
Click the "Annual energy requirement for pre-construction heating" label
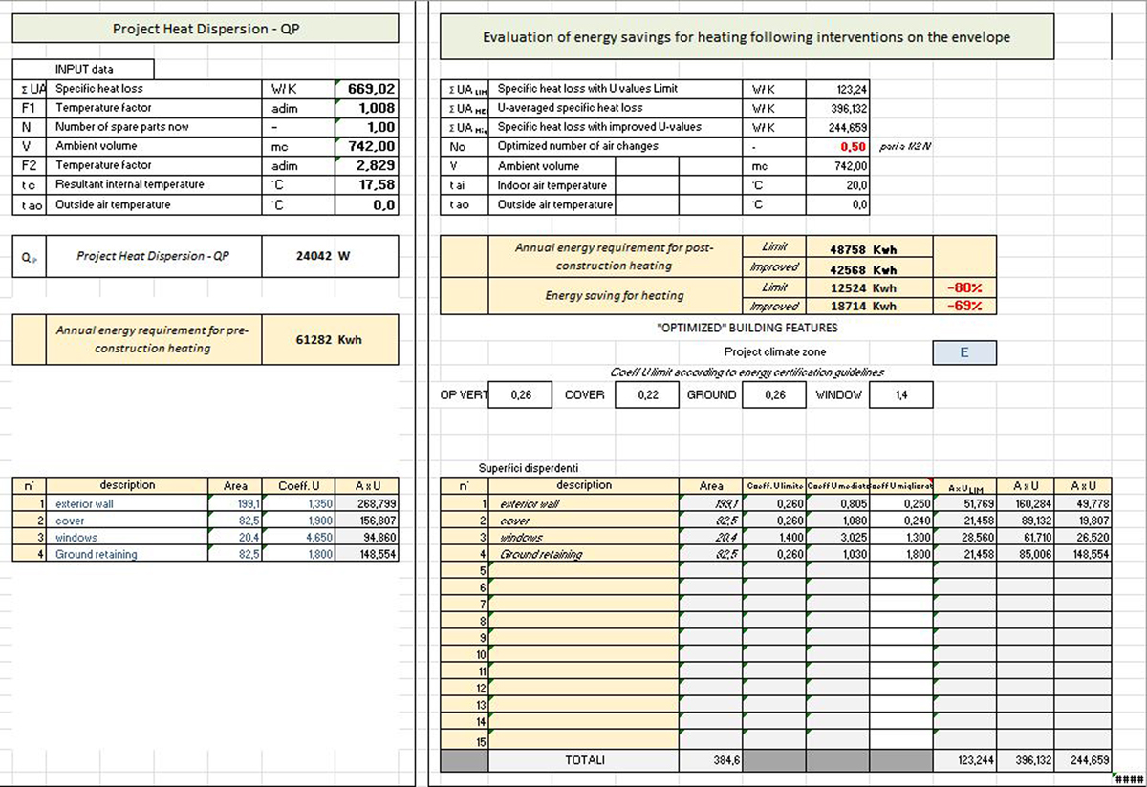pos(152,340)
